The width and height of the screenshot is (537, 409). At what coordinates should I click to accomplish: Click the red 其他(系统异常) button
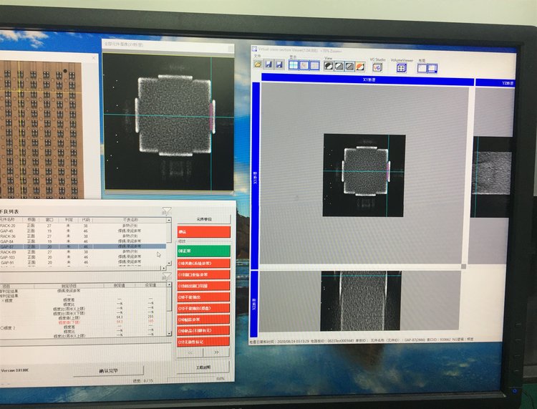(x=204, y=263)
